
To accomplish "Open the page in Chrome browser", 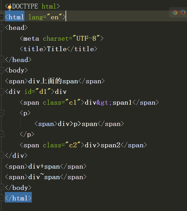I will [175, 13].
